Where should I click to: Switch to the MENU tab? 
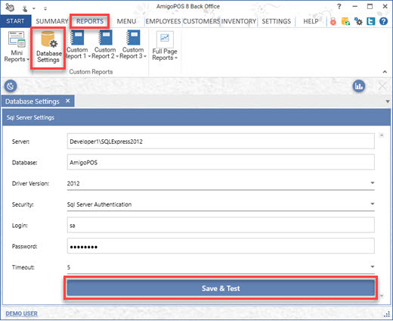[x=126, y=21]
